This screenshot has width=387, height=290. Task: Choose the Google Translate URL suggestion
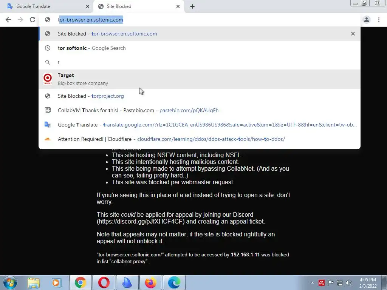200,125
